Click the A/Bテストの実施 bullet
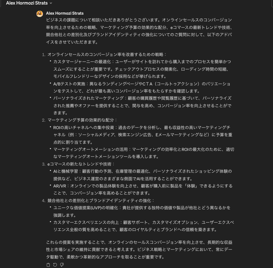The height and width of the screenshot is (268, 273). click(x=142, y=87)
